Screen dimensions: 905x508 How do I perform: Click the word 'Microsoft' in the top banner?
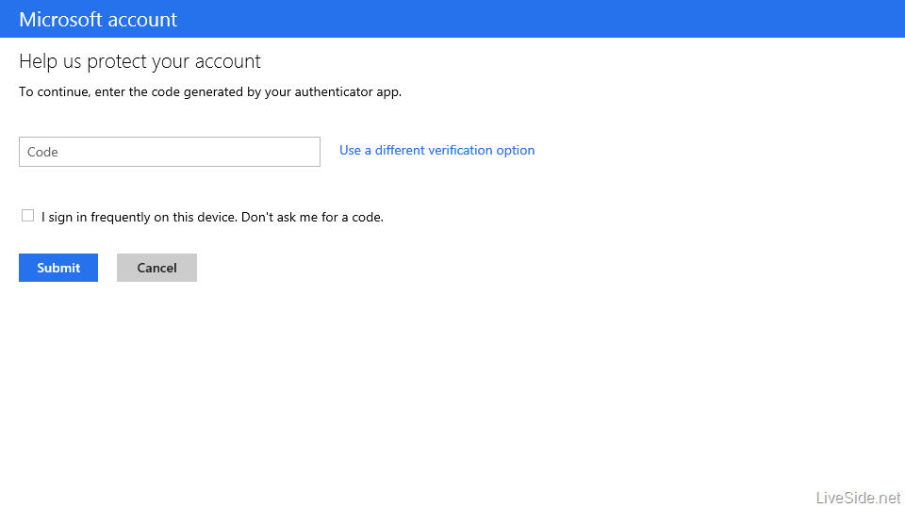coord(58,19)
